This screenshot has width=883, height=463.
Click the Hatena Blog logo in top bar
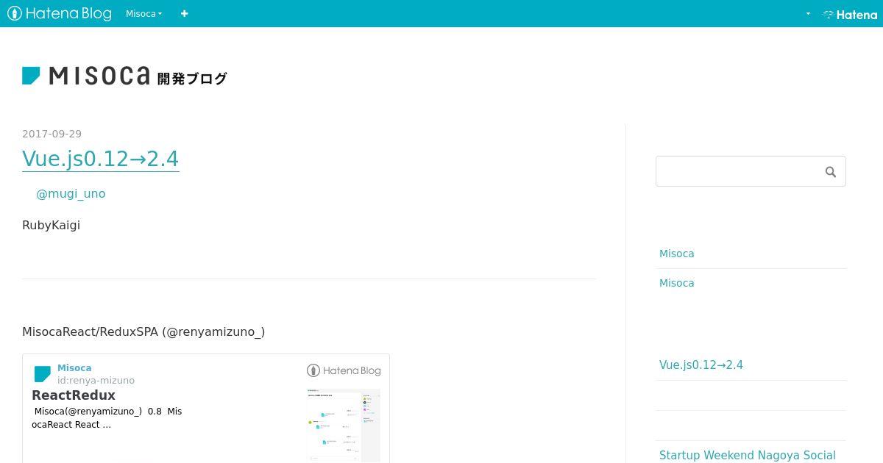[59, 13]
